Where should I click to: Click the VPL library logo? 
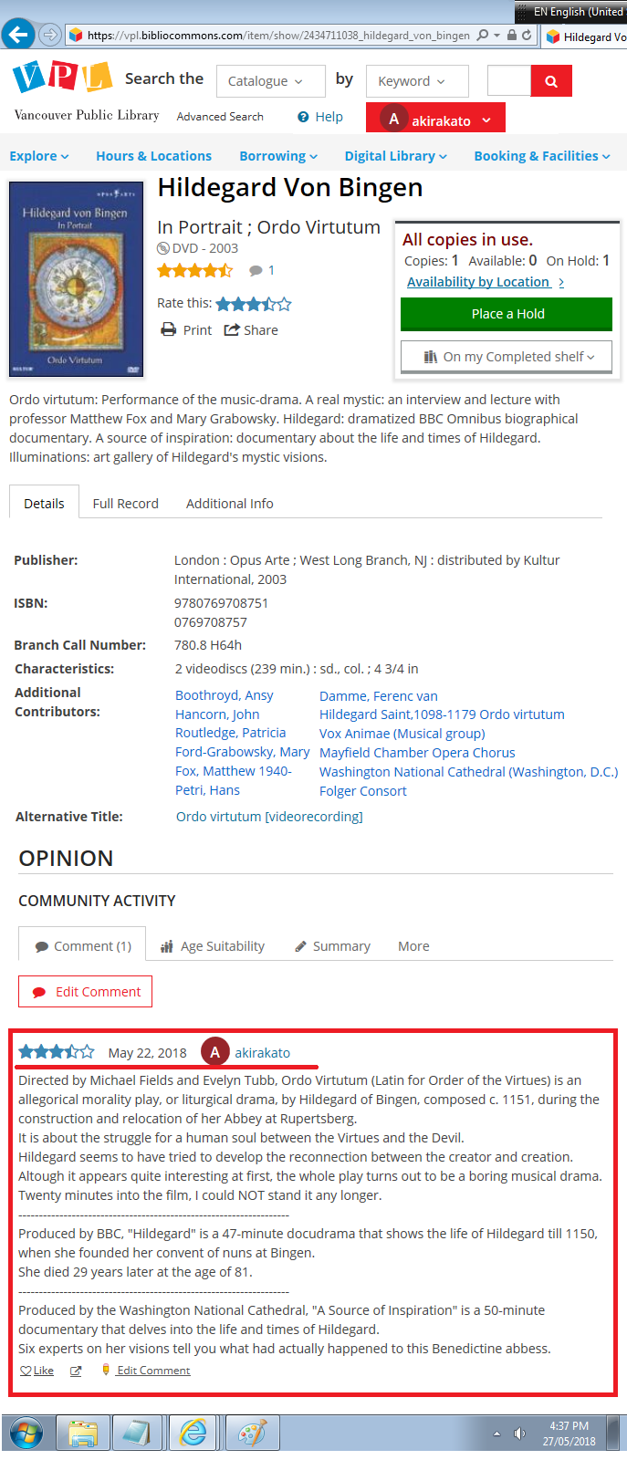(x=62, y=78)
